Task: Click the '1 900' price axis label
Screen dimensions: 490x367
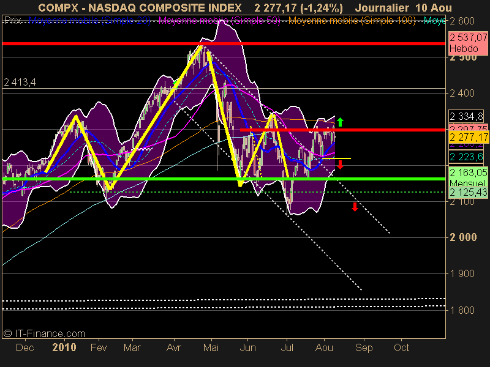Action: 462,273
